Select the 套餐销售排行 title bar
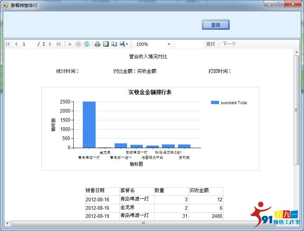The width and height of the screenshot is (304, 231). pyautogui.click(x=22, y=4)
